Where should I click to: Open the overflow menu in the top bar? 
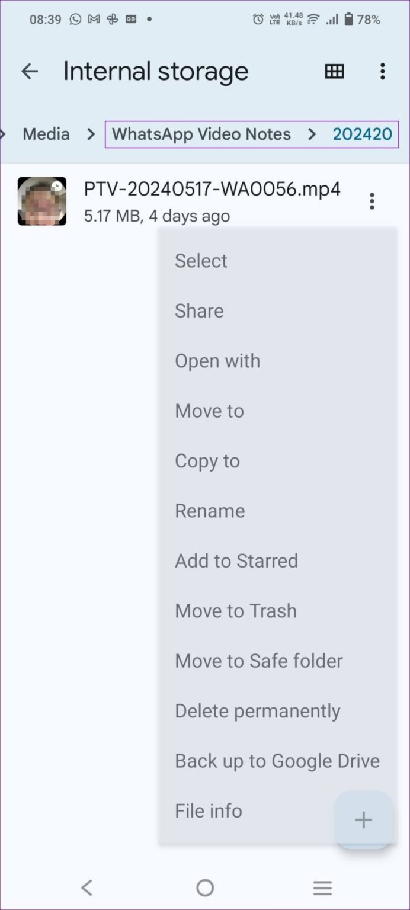point(382,71)
